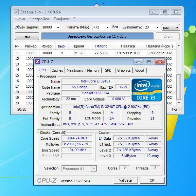Click the CPU-Z purple Z title icon
Viewport: 196px width, 196px height.
(x=38, y=62)
